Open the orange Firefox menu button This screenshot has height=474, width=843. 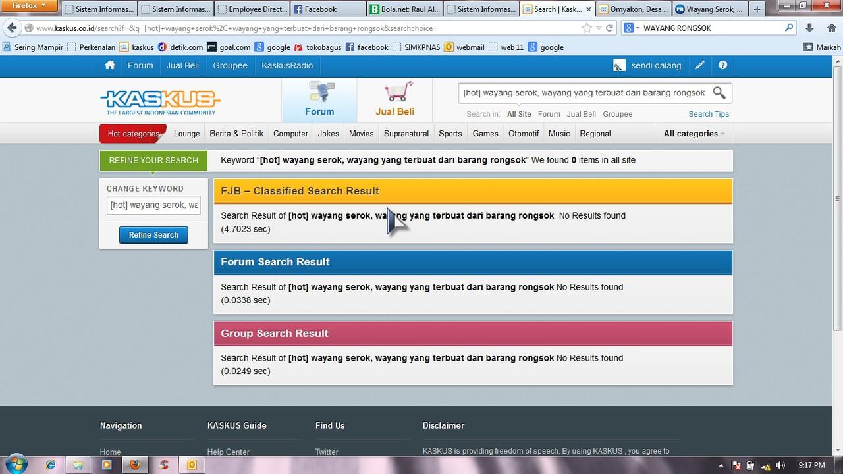coord(30,6)
